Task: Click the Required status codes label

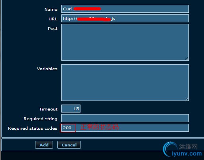Action: tap(33, 128)
